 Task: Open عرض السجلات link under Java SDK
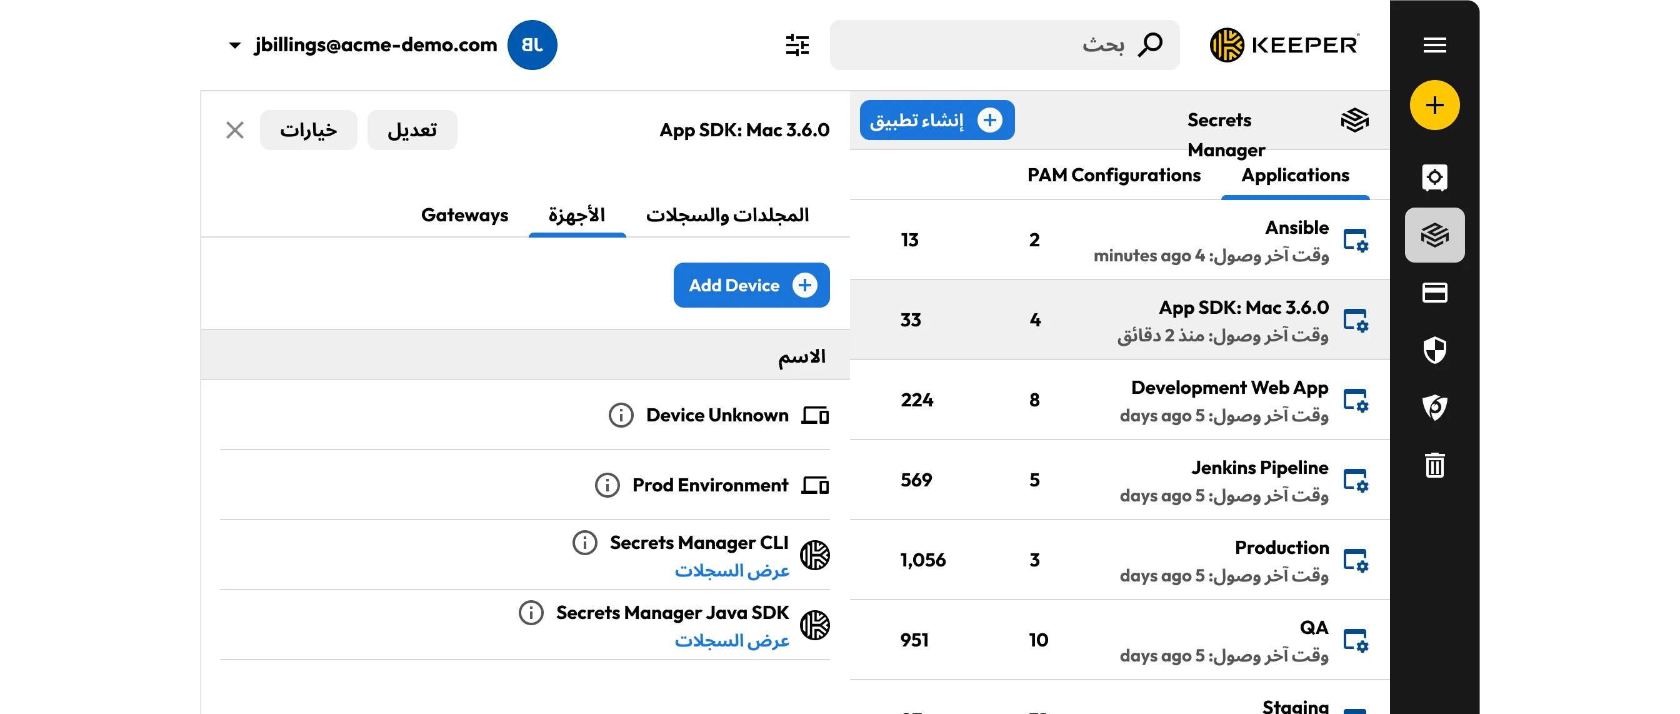click(732, 640)
